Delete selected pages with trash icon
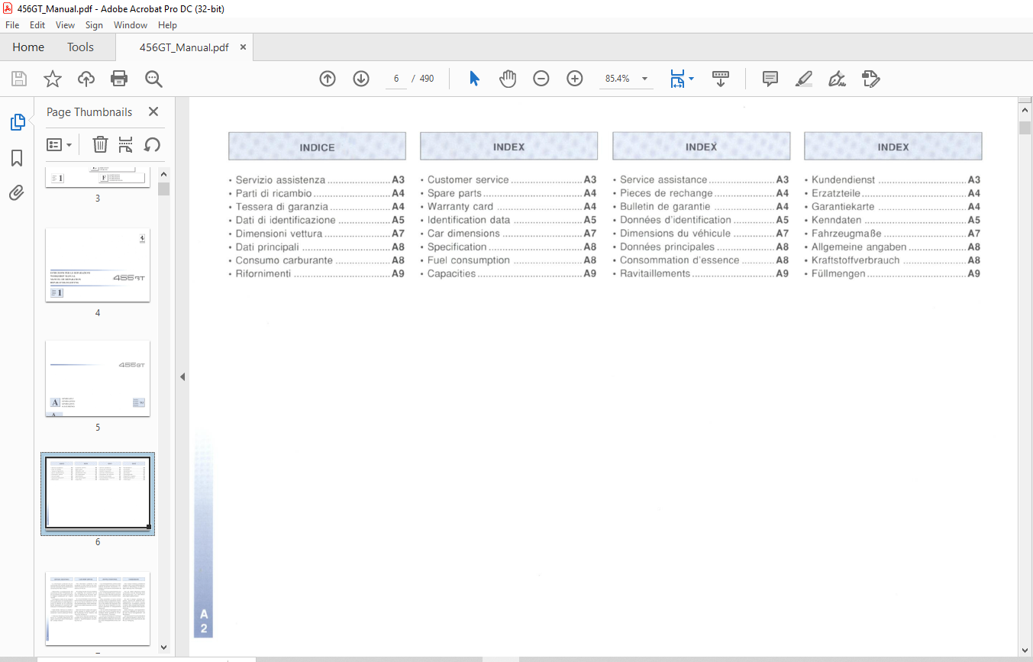 [100, 144]
